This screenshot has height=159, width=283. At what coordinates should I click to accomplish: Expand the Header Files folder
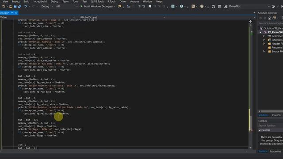(x=264, y=44)
